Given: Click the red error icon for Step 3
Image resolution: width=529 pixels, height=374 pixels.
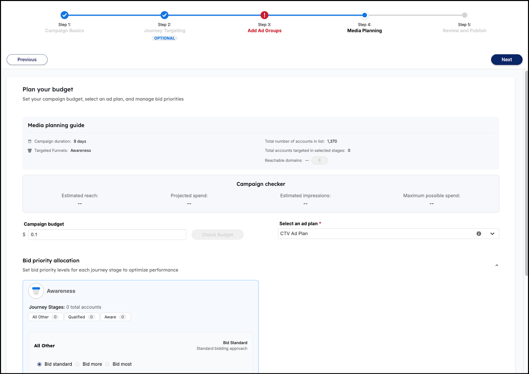Looking at the screenshot, I should 264,15.
